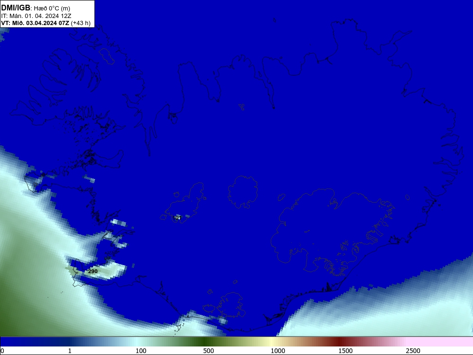Viewport: 473px width, 355px height.
Task: Click the 1000 label on the color scale
Action: 278,351
